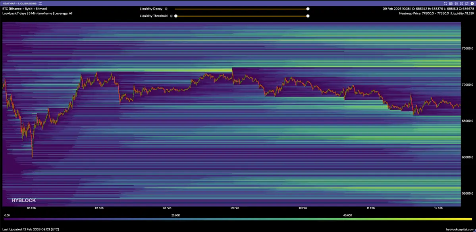This screenshot has width=476, height=232.
Task: Click the Lookback and timeframe text
Action: point(37,13)
